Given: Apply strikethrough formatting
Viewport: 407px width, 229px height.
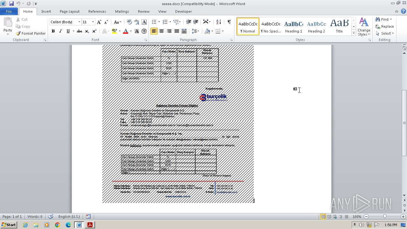Looking at the screenshot, I should coord(79,31).
